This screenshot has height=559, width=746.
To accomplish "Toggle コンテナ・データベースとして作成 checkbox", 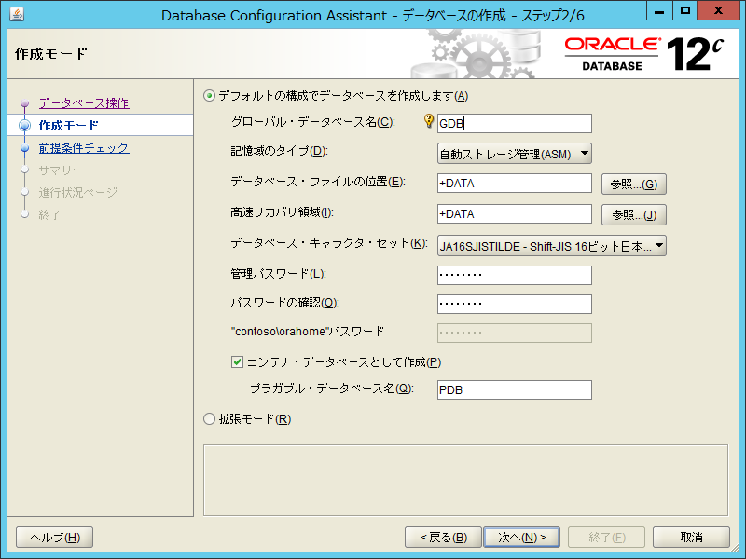I will point(237,362).
